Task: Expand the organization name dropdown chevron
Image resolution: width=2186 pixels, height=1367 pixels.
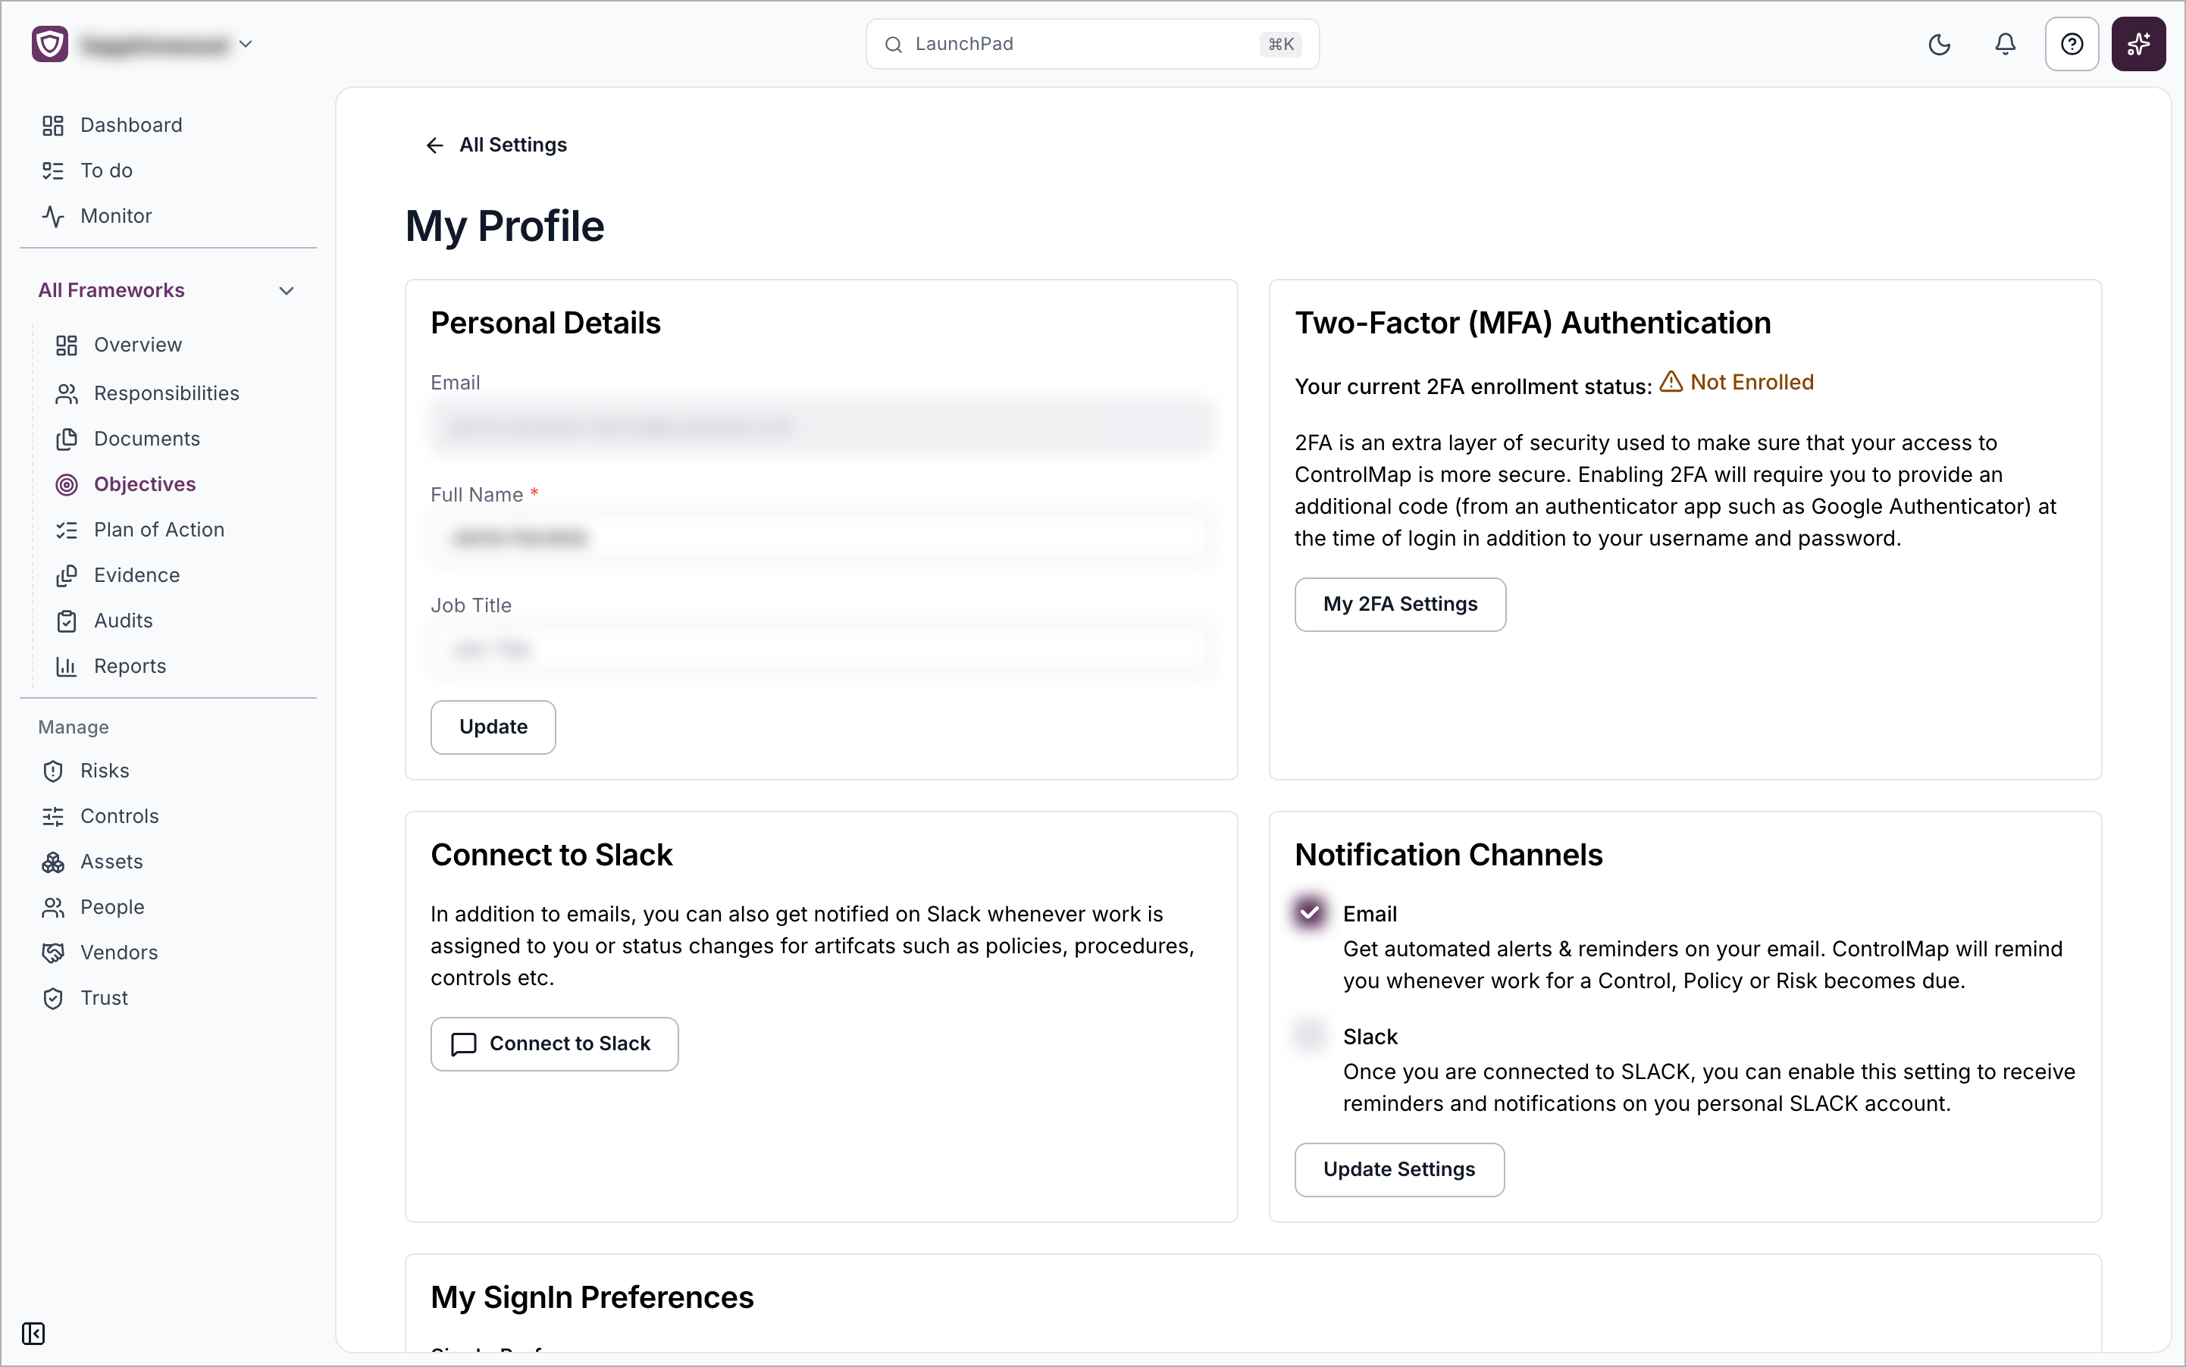Action: pyautogui.click(x=245, y=43)
